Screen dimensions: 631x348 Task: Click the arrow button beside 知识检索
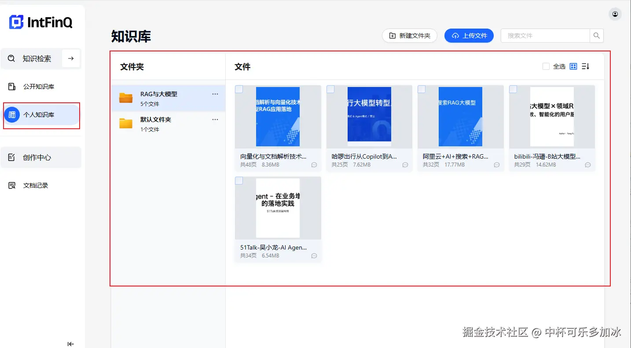coord(71,58)
